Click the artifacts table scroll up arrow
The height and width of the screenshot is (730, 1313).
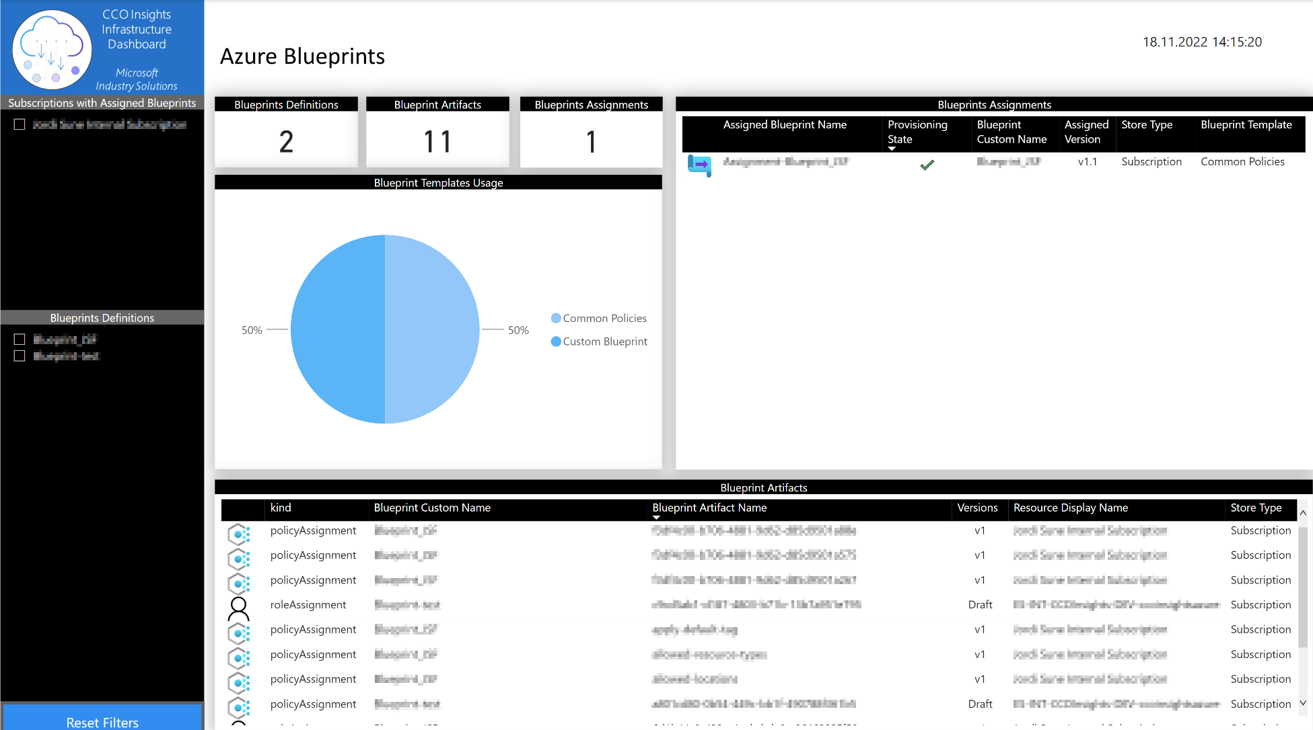tap(1303, 513)
